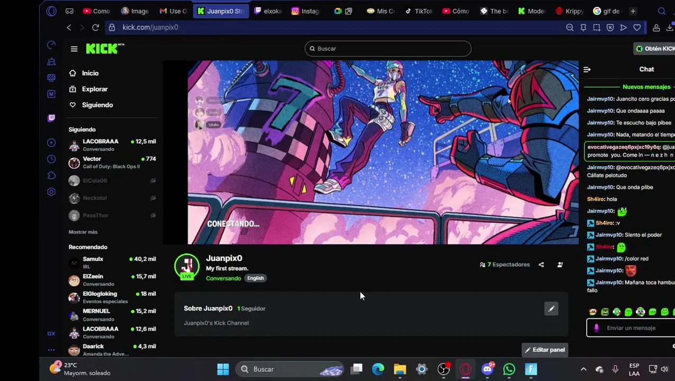The width and height of the screenshot is (675, 381).
Task: Switch to the gif de Google tab
Action: tap(607, 11)
